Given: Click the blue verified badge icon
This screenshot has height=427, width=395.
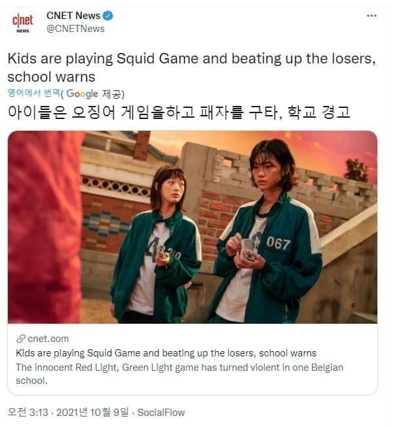Looking at the screenshot, I should 107,16.
